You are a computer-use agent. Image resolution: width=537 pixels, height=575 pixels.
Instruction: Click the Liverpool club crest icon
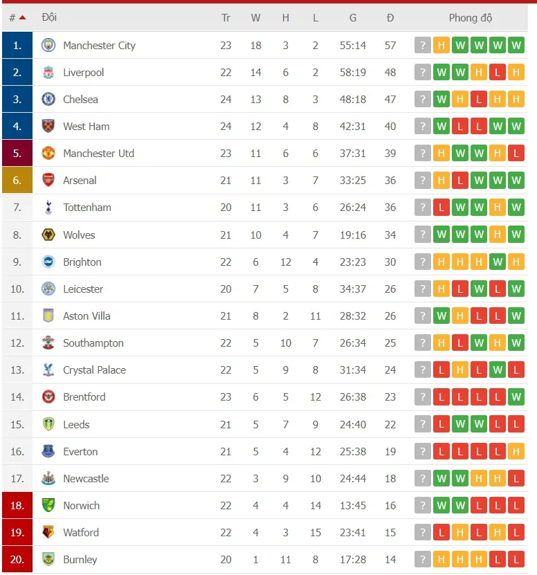pyautogui.click(x=48, y=73)
